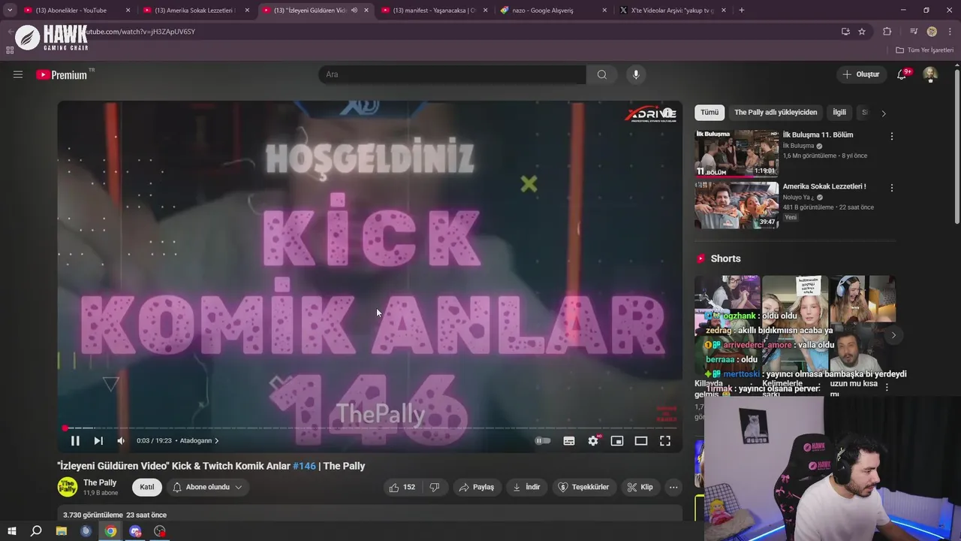This screenshot has height=541, width=961.
Task: Select the Tümü filter chip
Action: [x=709, y=113]
